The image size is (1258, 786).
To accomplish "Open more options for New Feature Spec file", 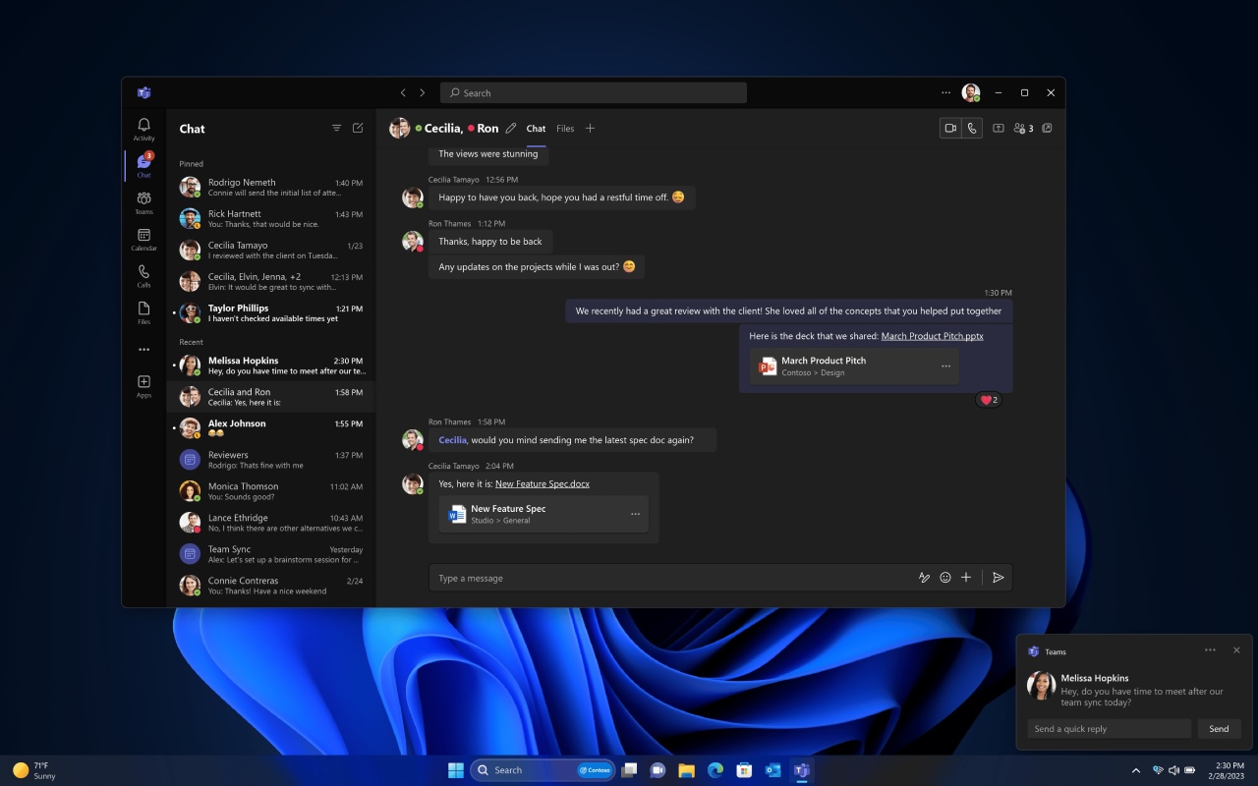I will [x=635, y=515].
